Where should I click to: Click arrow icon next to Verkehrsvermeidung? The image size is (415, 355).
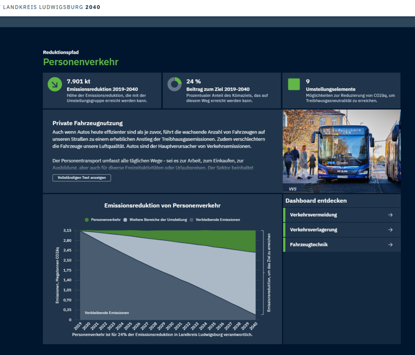coord(390,215)
